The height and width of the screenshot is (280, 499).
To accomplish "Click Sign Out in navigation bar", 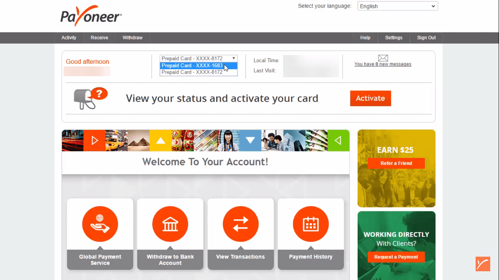I will tap(426, 38).
